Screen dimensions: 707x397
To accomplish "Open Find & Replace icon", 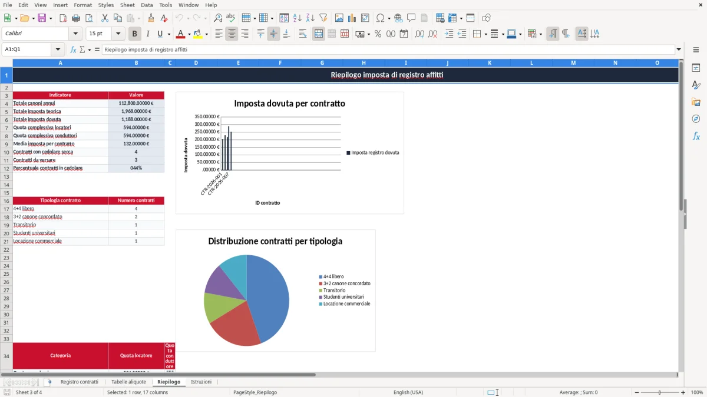I will 218,18.
